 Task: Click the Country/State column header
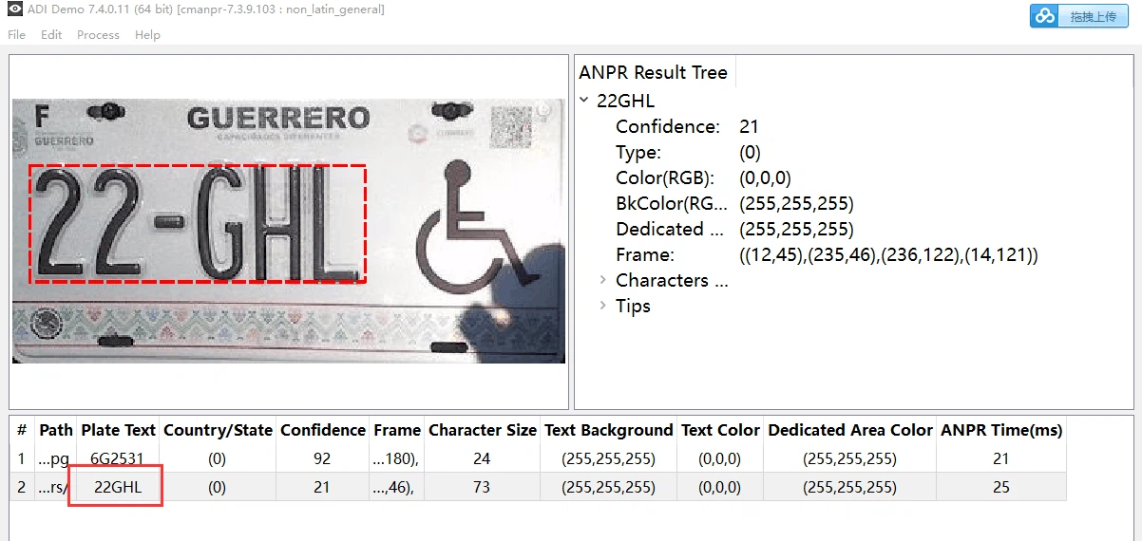point(218,430)
